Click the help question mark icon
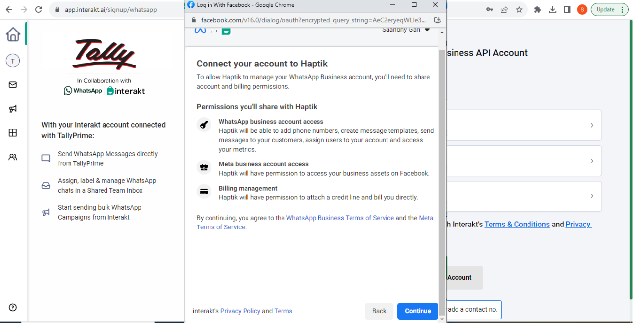 click(x=13, y=307)
